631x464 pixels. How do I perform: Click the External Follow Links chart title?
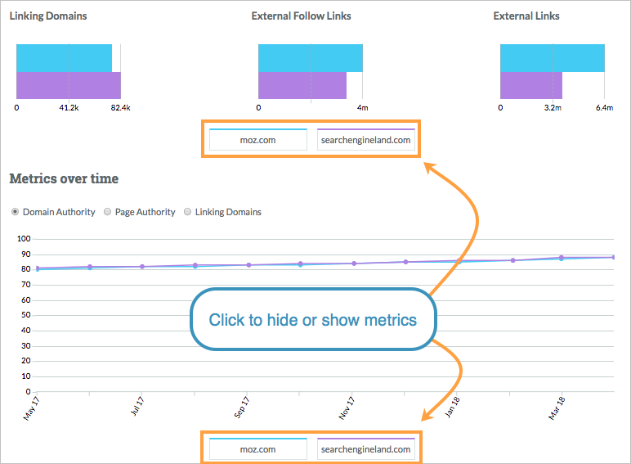pos(302,16)
